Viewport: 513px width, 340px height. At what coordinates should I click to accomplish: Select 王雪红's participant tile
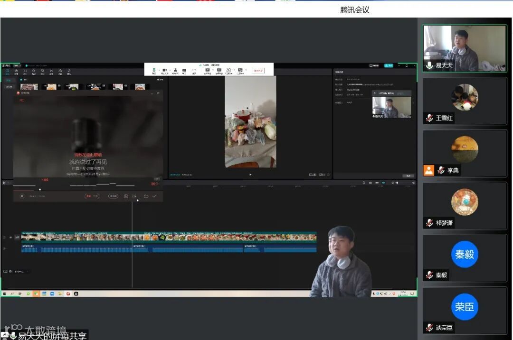click(465, 101)
